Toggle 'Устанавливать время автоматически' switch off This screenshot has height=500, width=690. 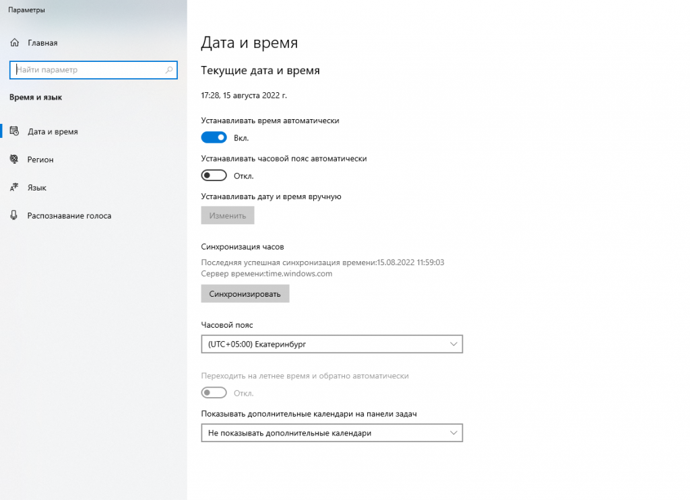point(214,137)
